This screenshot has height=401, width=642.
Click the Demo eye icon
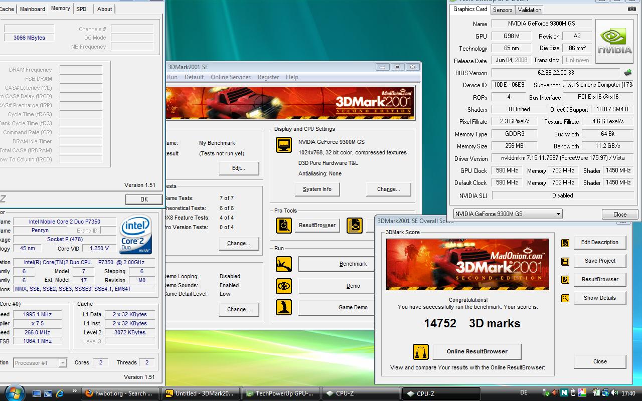click(x=284, y=286)
